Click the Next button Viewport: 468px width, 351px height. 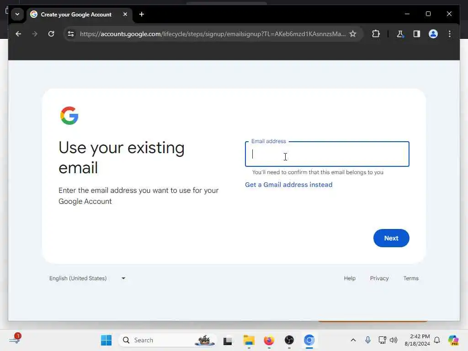click(391, 238)
